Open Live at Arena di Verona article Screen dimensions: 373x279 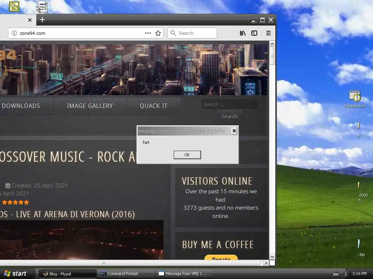[x=67, y=214]
